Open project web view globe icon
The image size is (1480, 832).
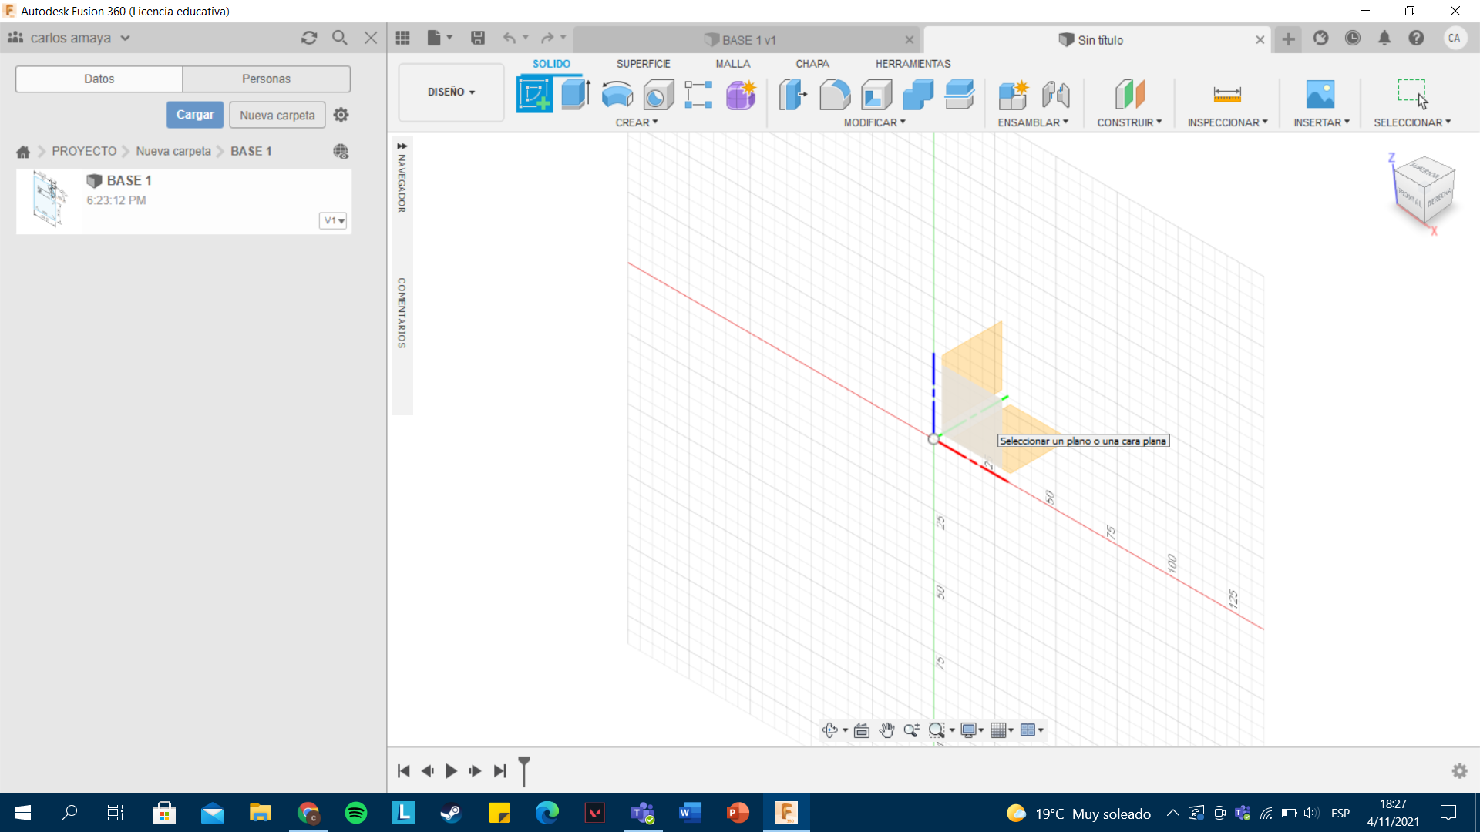click(x=341, y=151)
